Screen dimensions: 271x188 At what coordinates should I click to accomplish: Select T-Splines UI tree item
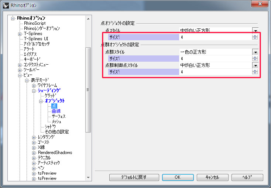[36, 38]
